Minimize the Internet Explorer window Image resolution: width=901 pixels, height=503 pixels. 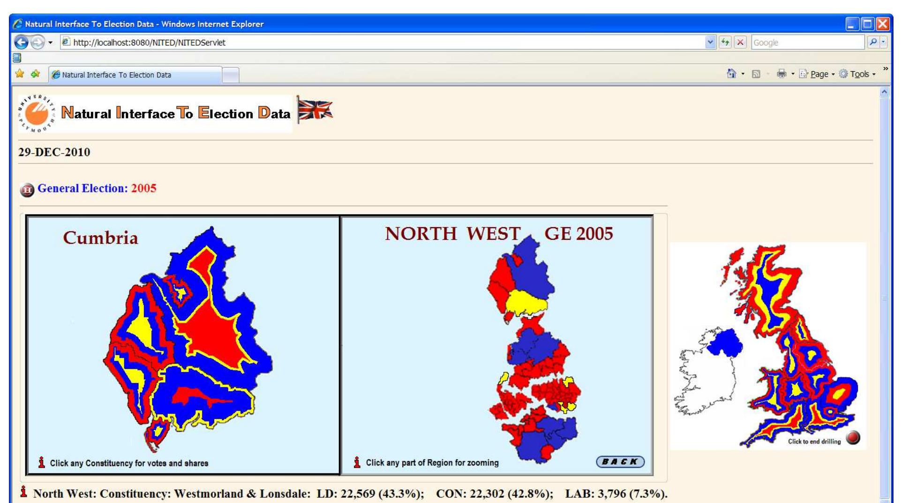pyautogui.click(x=853, y=24)
